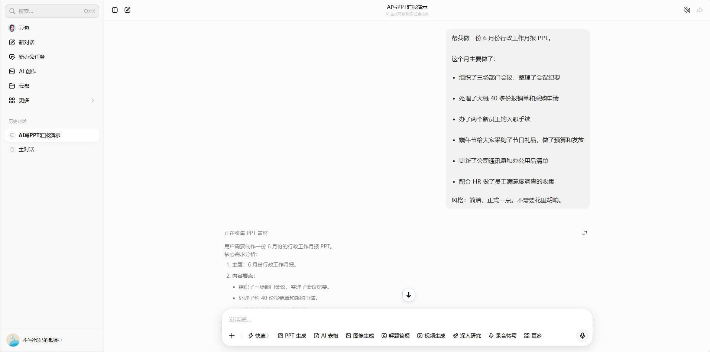Start 录音转写 recording transcription
Screen dimensions: 710x352
click(x=503, y=336)
